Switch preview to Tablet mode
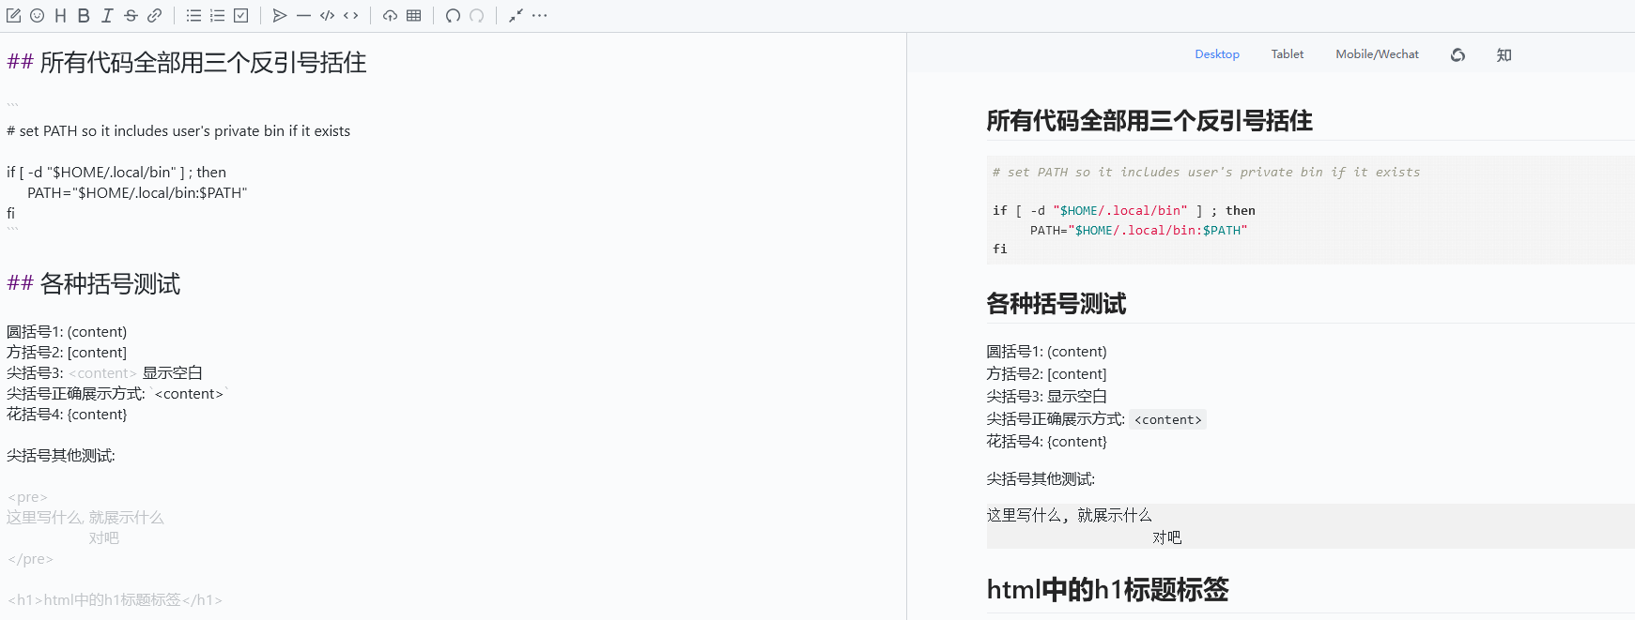 click(x=1288, y=54)
